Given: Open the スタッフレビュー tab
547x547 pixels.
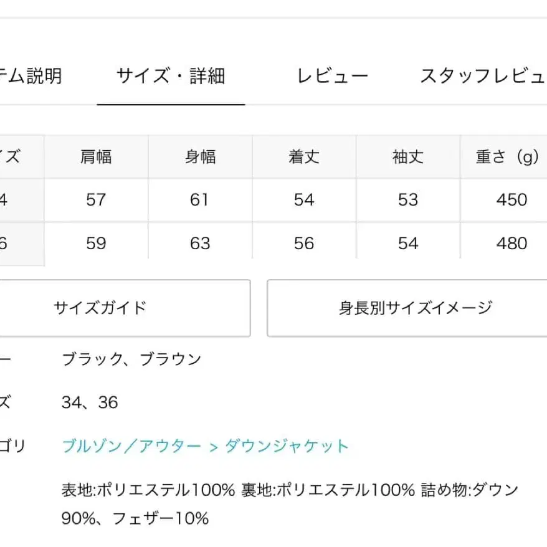Looking at the screenshot, I should pos(483,77).
